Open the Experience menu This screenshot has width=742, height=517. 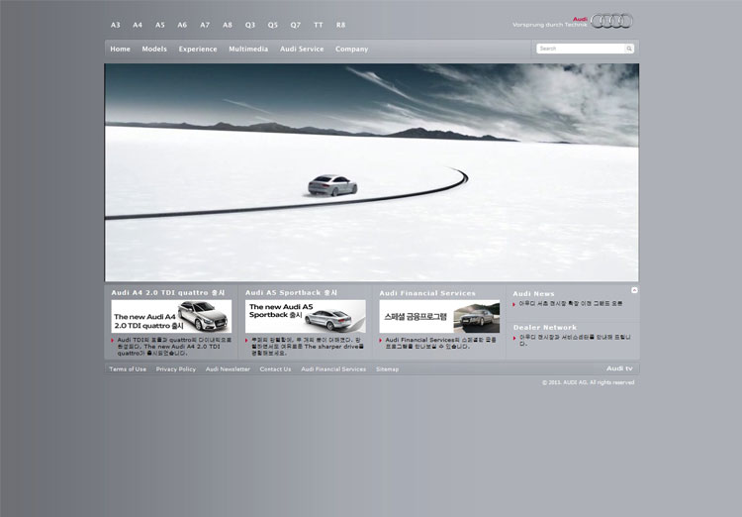[x=198, y=49]
